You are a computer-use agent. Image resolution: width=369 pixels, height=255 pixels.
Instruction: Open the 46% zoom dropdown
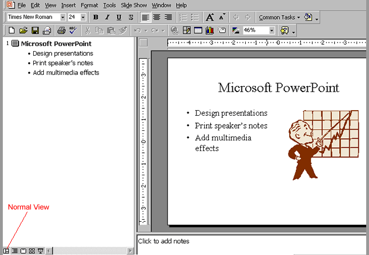[272, 30]
